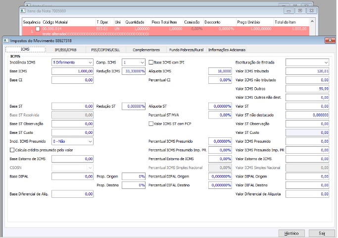Screen dimensions: 338x238
Task: Click the Histórico button
Action: (x=291, y=233)
